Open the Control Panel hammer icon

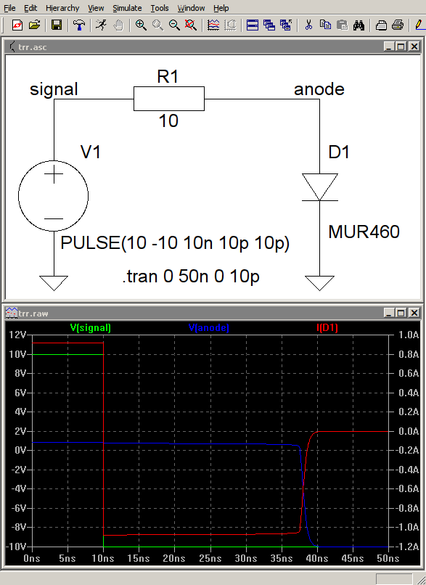[x=79, y=25]
